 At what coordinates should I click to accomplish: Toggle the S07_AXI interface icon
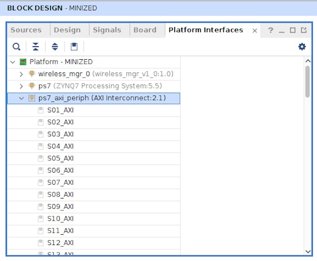41,182
